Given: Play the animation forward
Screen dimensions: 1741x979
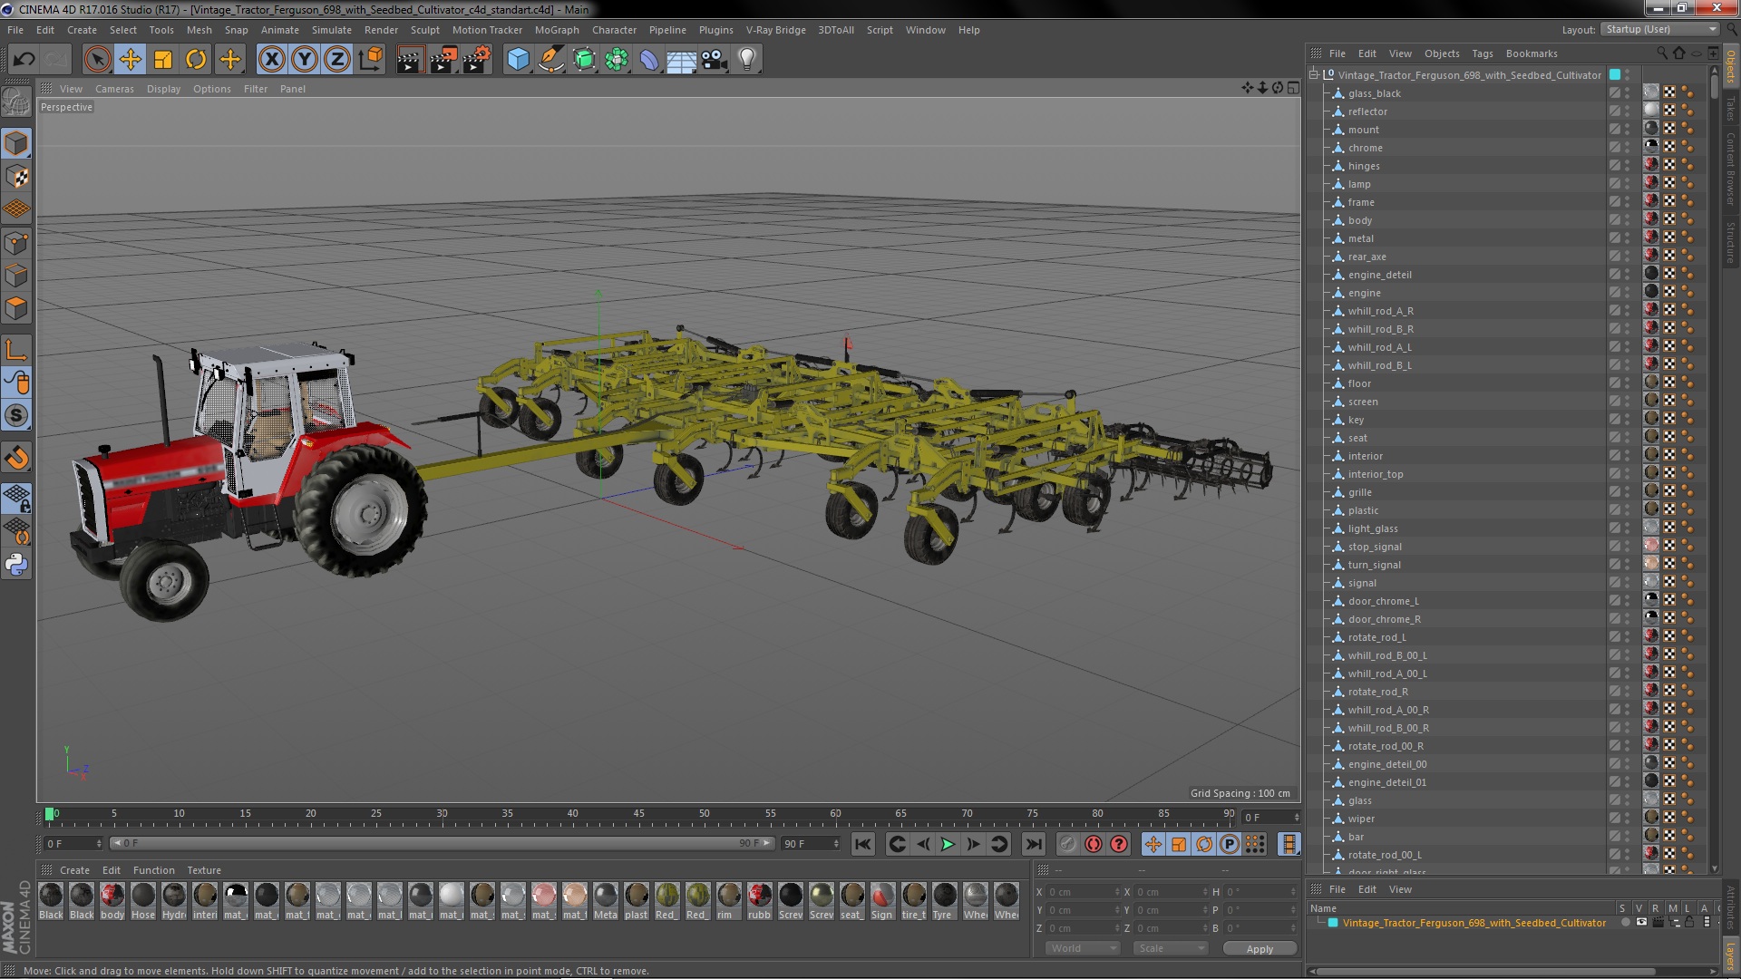Looking at the screenshot, I should click(x=948, y=844).
